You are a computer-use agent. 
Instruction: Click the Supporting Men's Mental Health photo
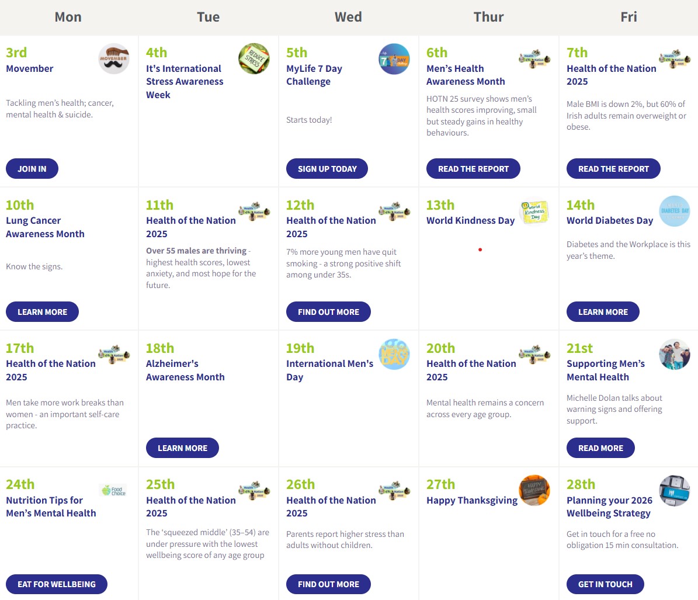675,354
